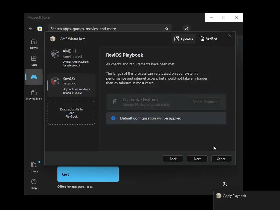Click the search magnifier icon
This screenshot has width=280, height=210.
pyautogui.click(x=167, y=29)
